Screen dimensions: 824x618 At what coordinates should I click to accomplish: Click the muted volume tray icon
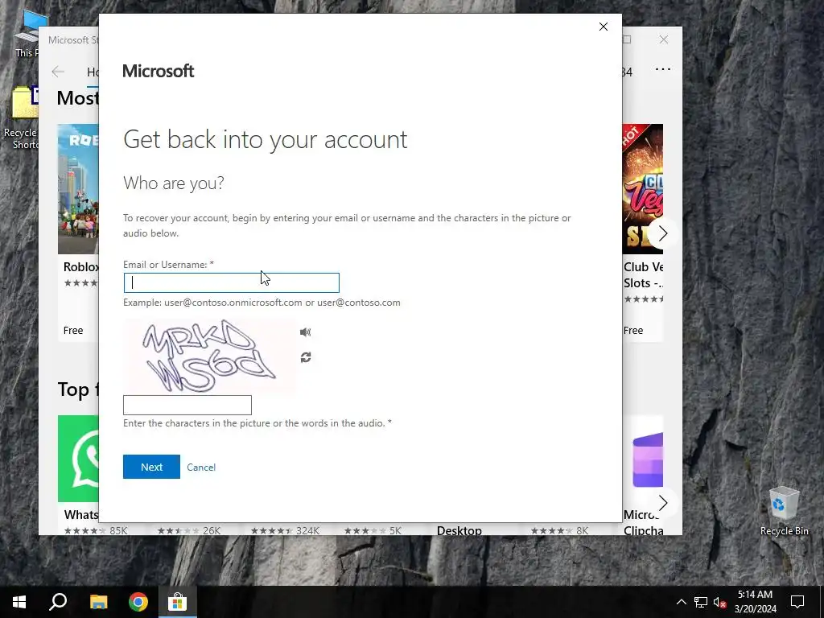click(720, 602)
